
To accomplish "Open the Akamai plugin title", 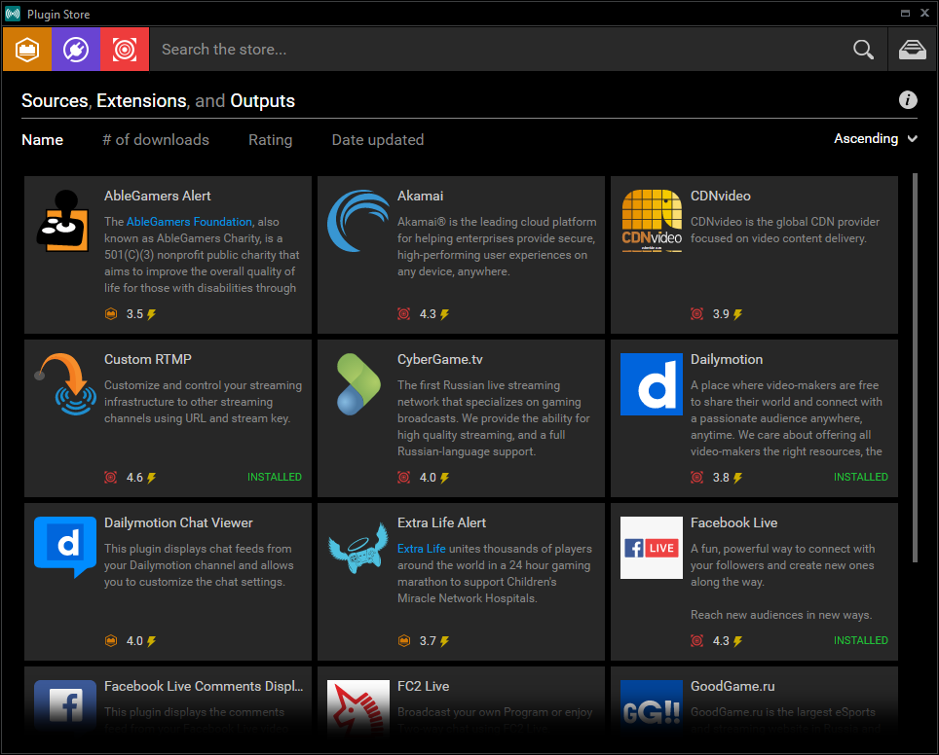I will (x=421, y=196).
